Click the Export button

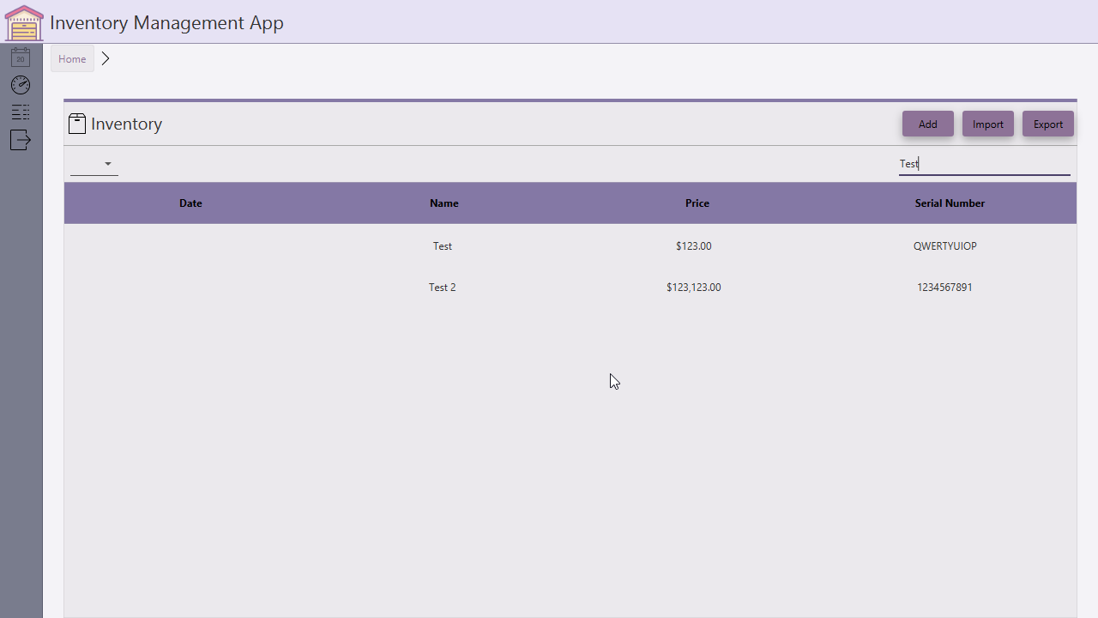pyautogui.click(x=1048, y=124)
